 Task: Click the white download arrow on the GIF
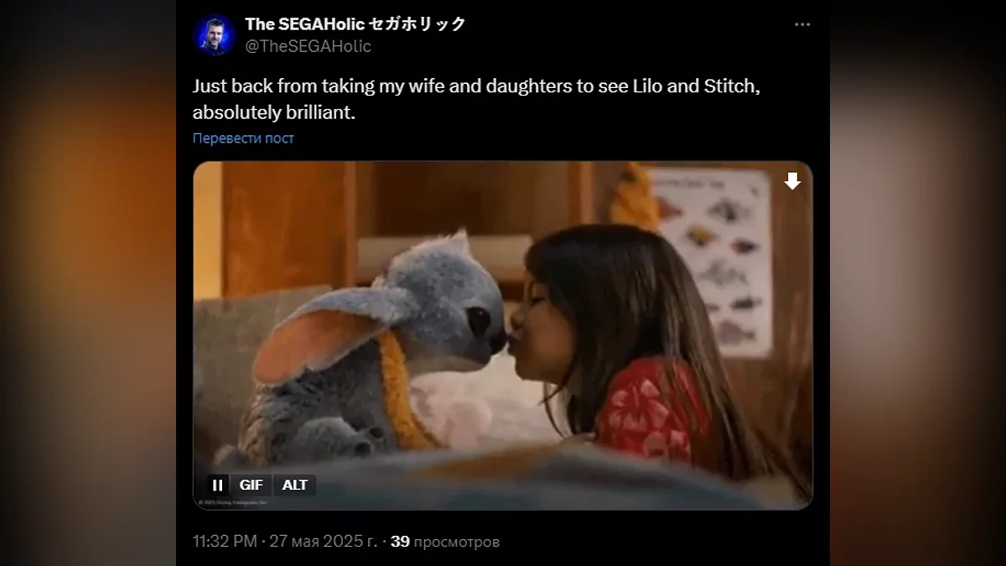coord(792,181)
